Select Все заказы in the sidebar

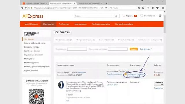[29, 39]
